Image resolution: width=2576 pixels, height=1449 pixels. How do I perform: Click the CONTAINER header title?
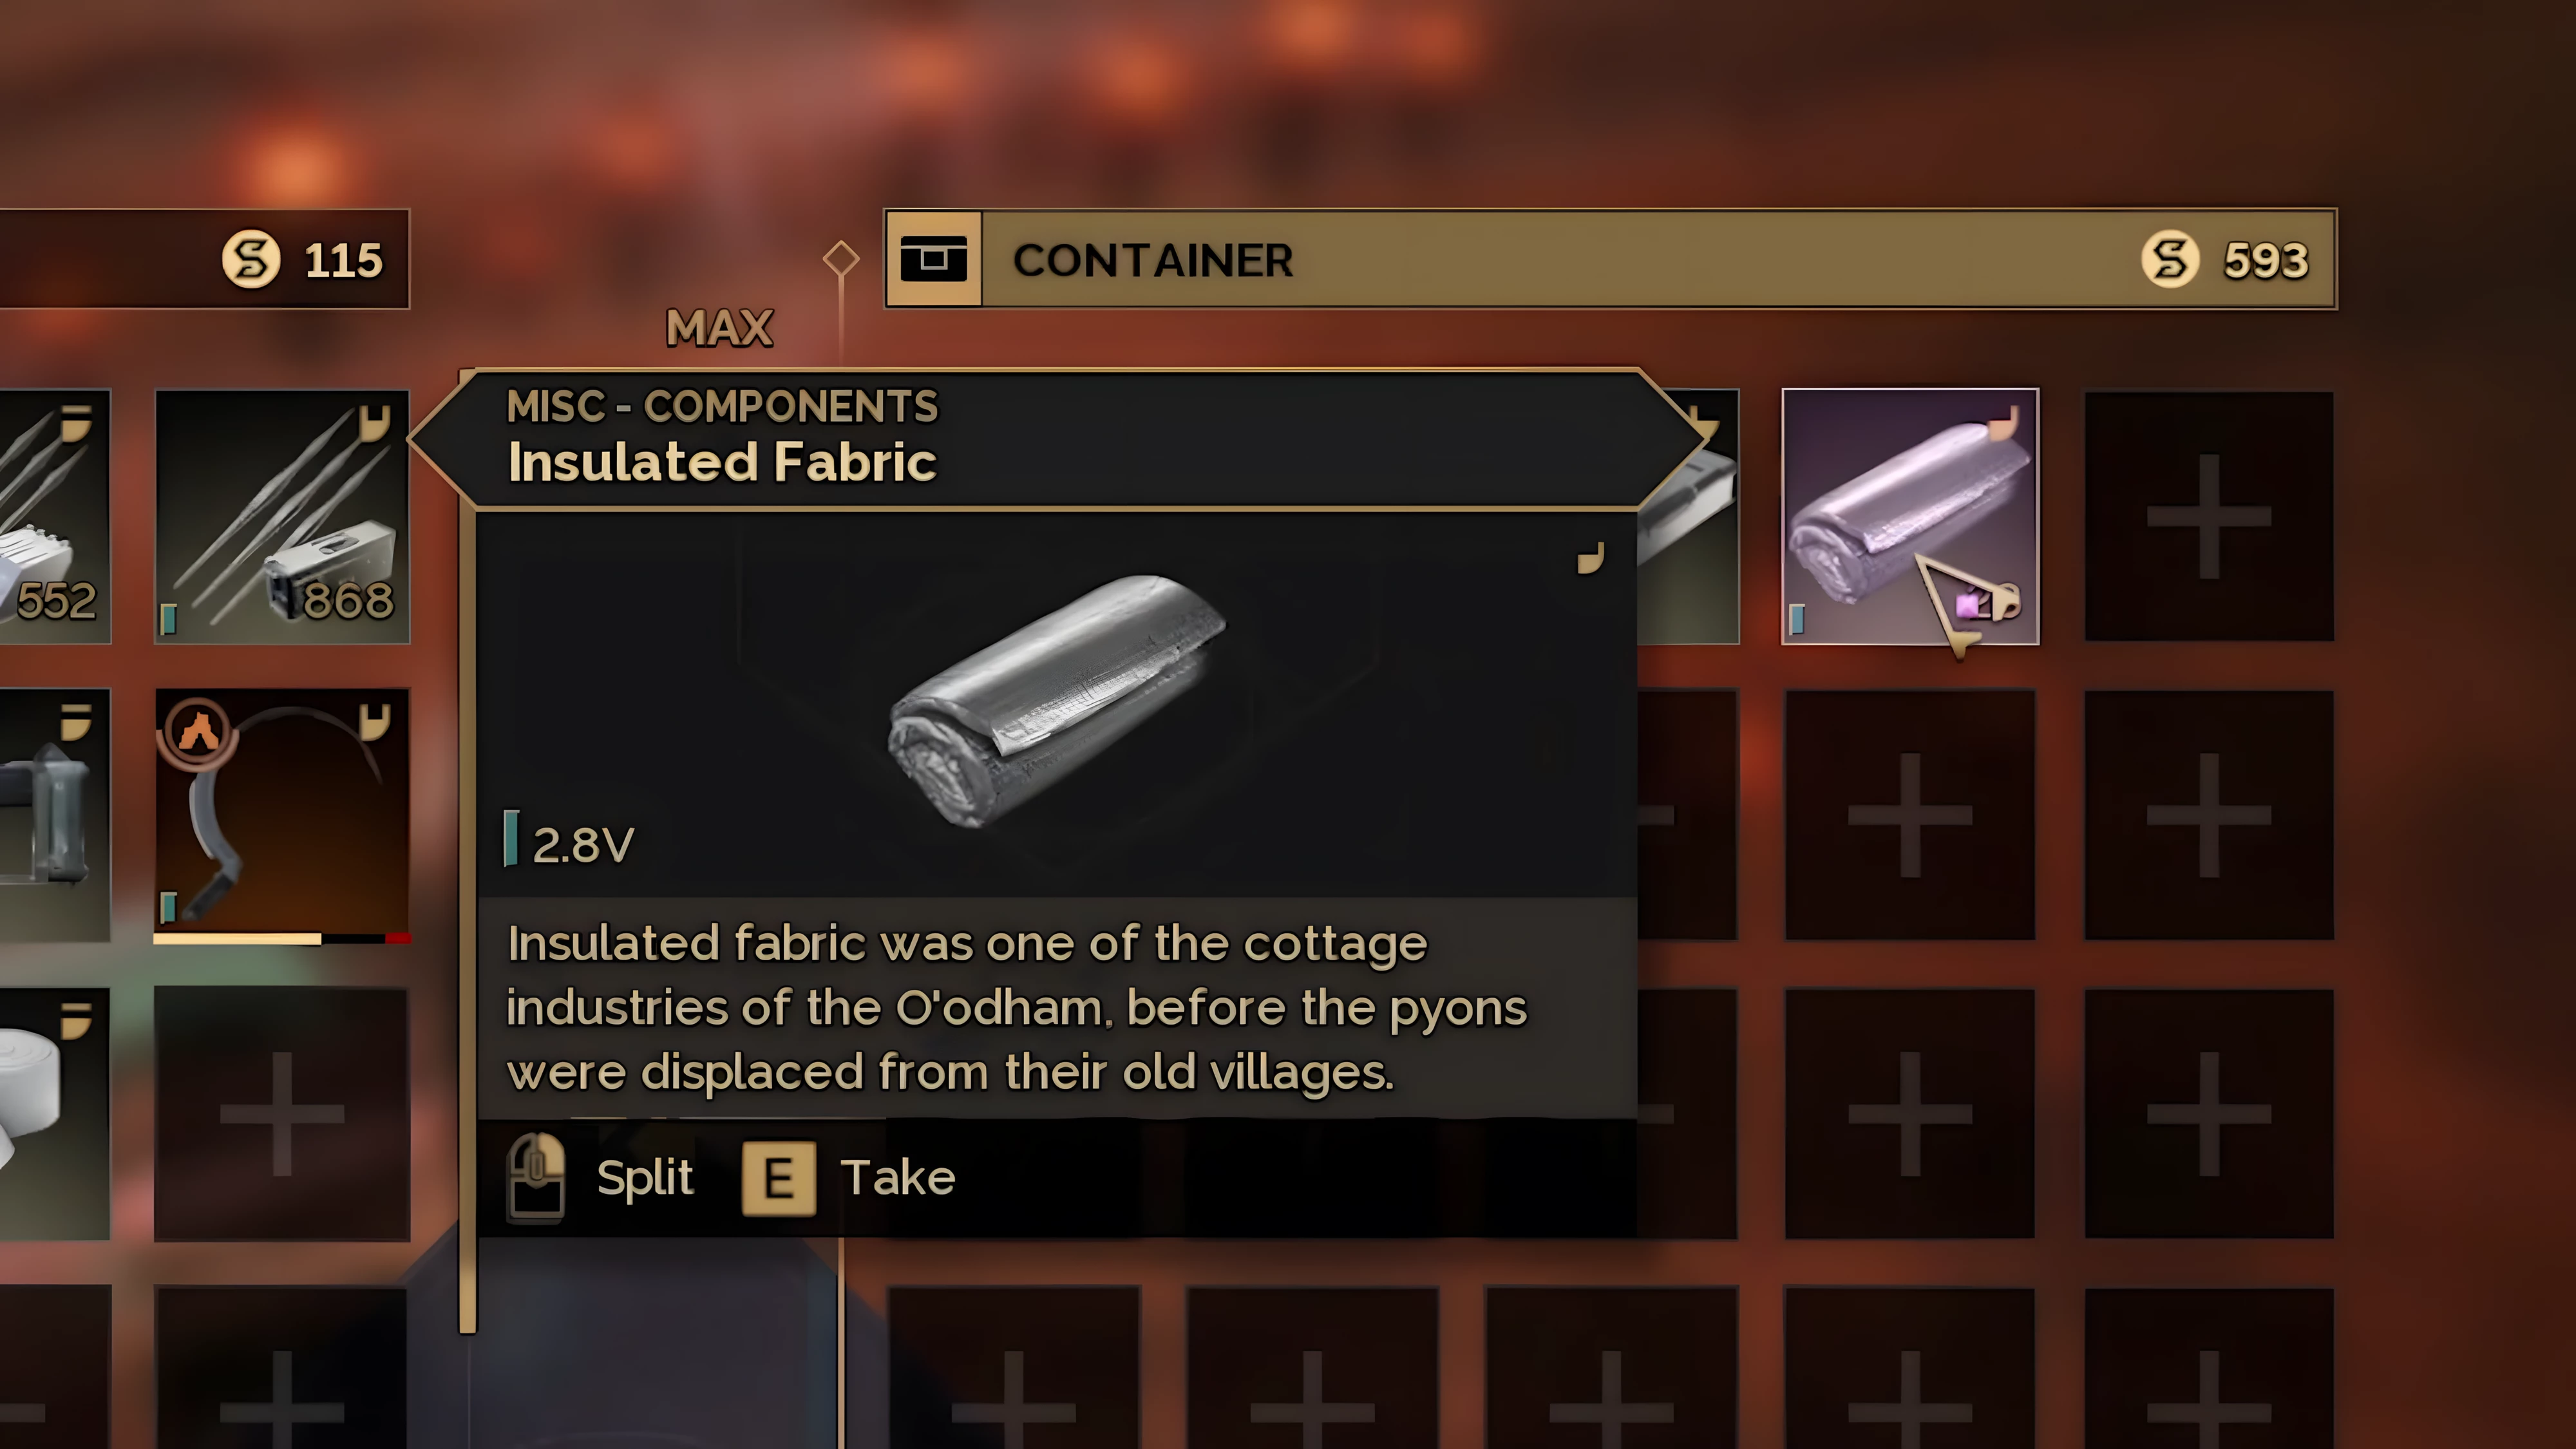tap(1153, 260)
